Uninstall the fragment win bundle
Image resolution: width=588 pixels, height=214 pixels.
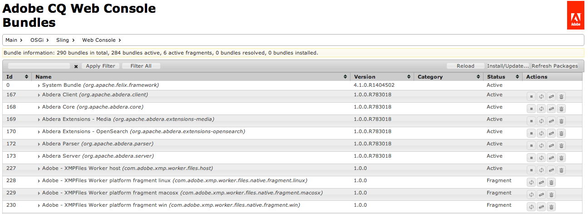click(551, 207)
